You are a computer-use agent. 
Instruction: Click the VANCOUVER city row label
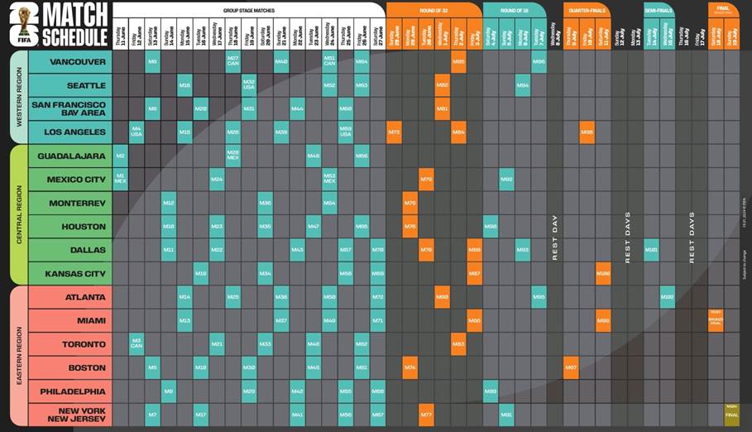(70, 62)
